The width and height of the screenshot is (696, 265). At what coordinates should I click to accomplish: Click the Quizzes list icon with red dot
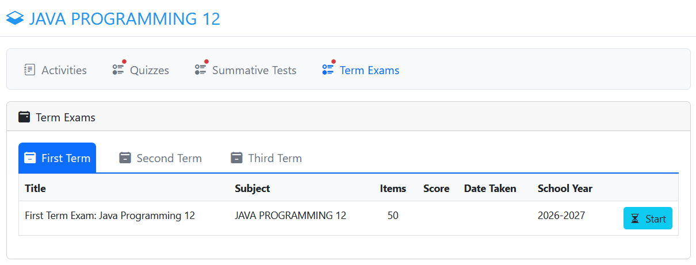118,68
